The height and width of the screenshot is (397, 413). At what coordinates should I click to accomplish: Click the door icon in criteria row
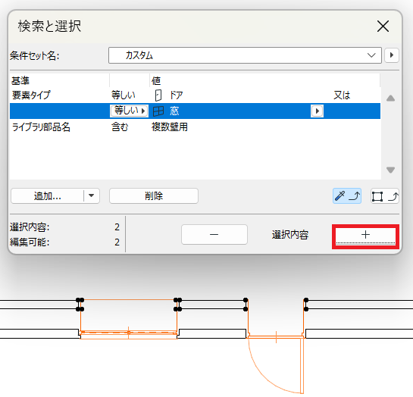click(x=158, y=95)
